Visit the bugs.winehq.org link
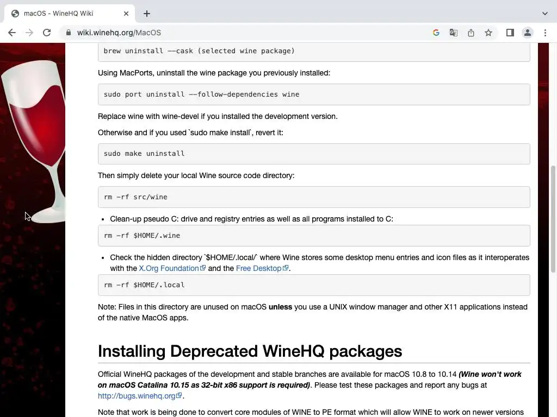The image size is (557, 417). [137, 396]
